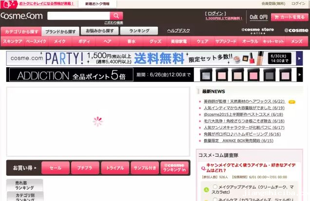
Task: Click the bright pink ADDICTION eyeshadow swatch
Action: [253, 75]
